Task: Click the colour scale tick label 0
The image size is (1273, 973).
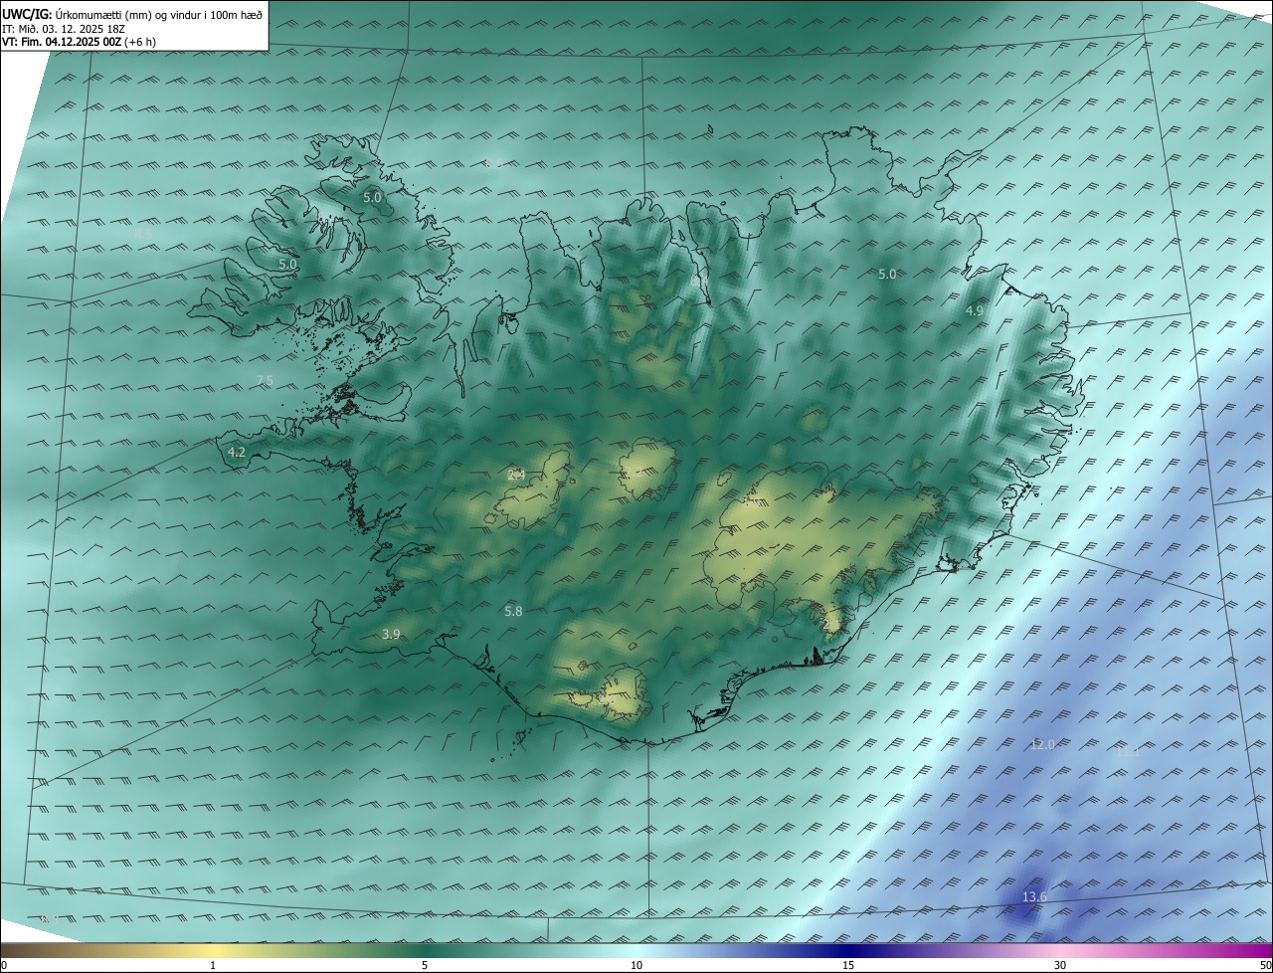Action: [x=4, y=965]
